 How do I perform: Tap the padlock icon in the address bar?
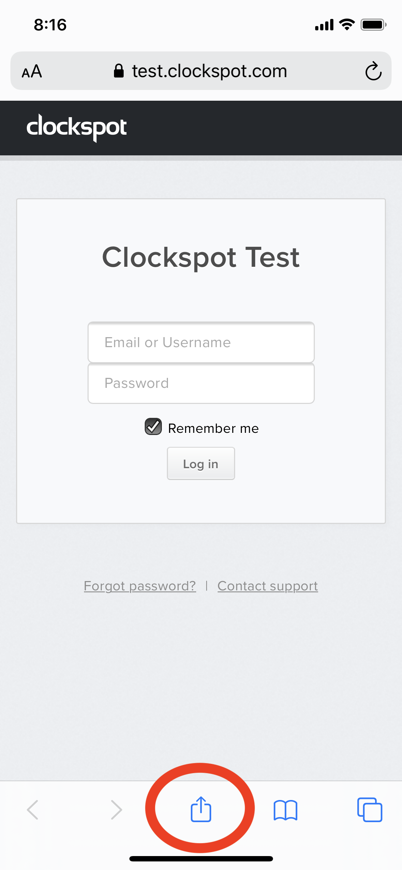(x=119, y=70)
